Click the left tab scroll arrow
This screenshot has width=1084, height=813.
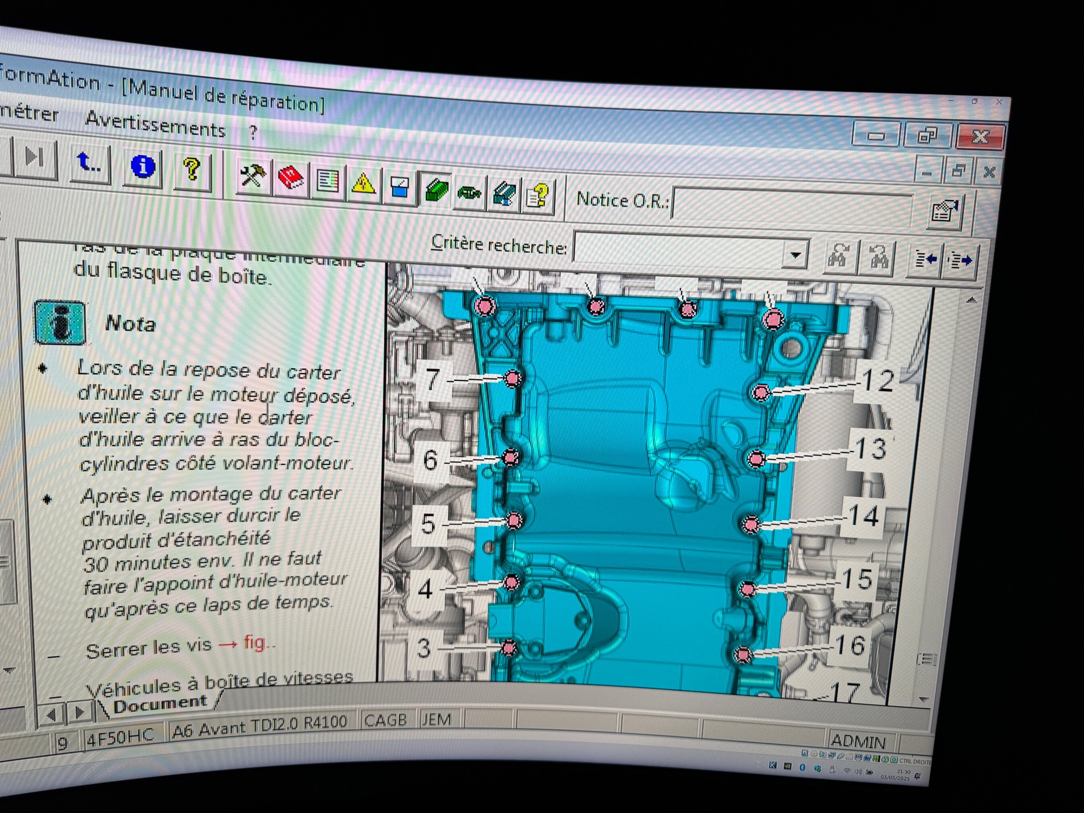click(51, 715)
